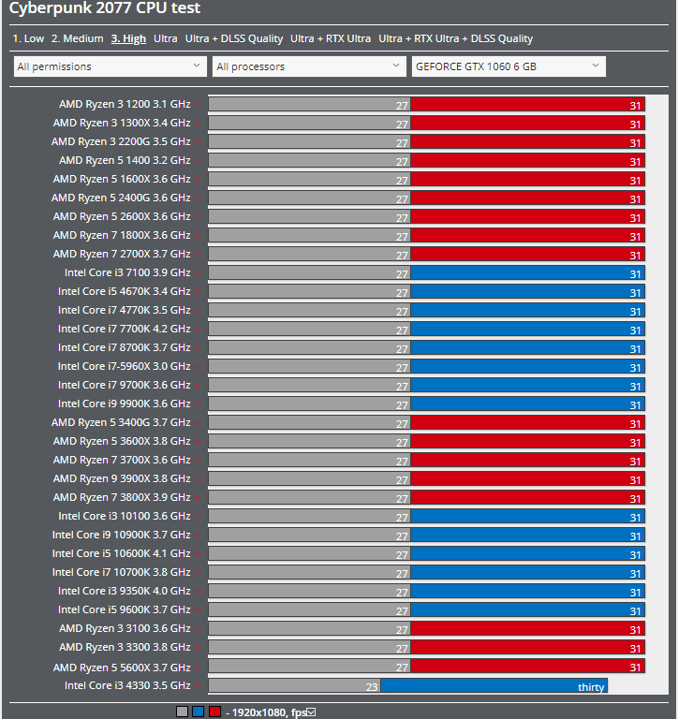Open the Ultra + DLSS Quality tab
Image resolution: width=678 pixels, height=719 pixels.
point(234,38)
